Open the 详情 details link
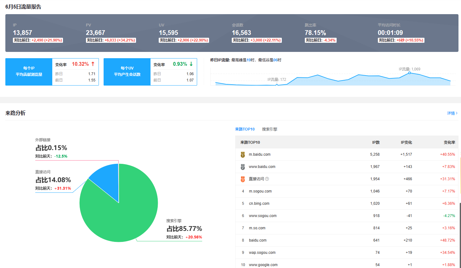 [452, 113]
